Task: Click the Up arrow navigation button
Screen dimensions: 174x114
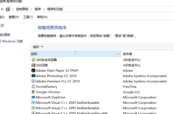Action: 2,9
